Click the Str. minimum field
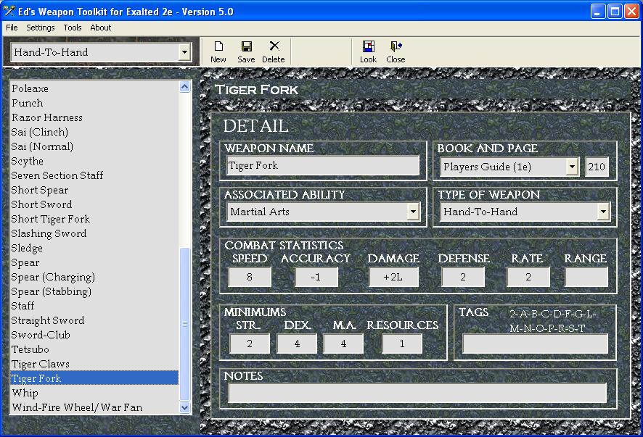The image size is (643, 437). pyautogui.click(x=250, y=344)
